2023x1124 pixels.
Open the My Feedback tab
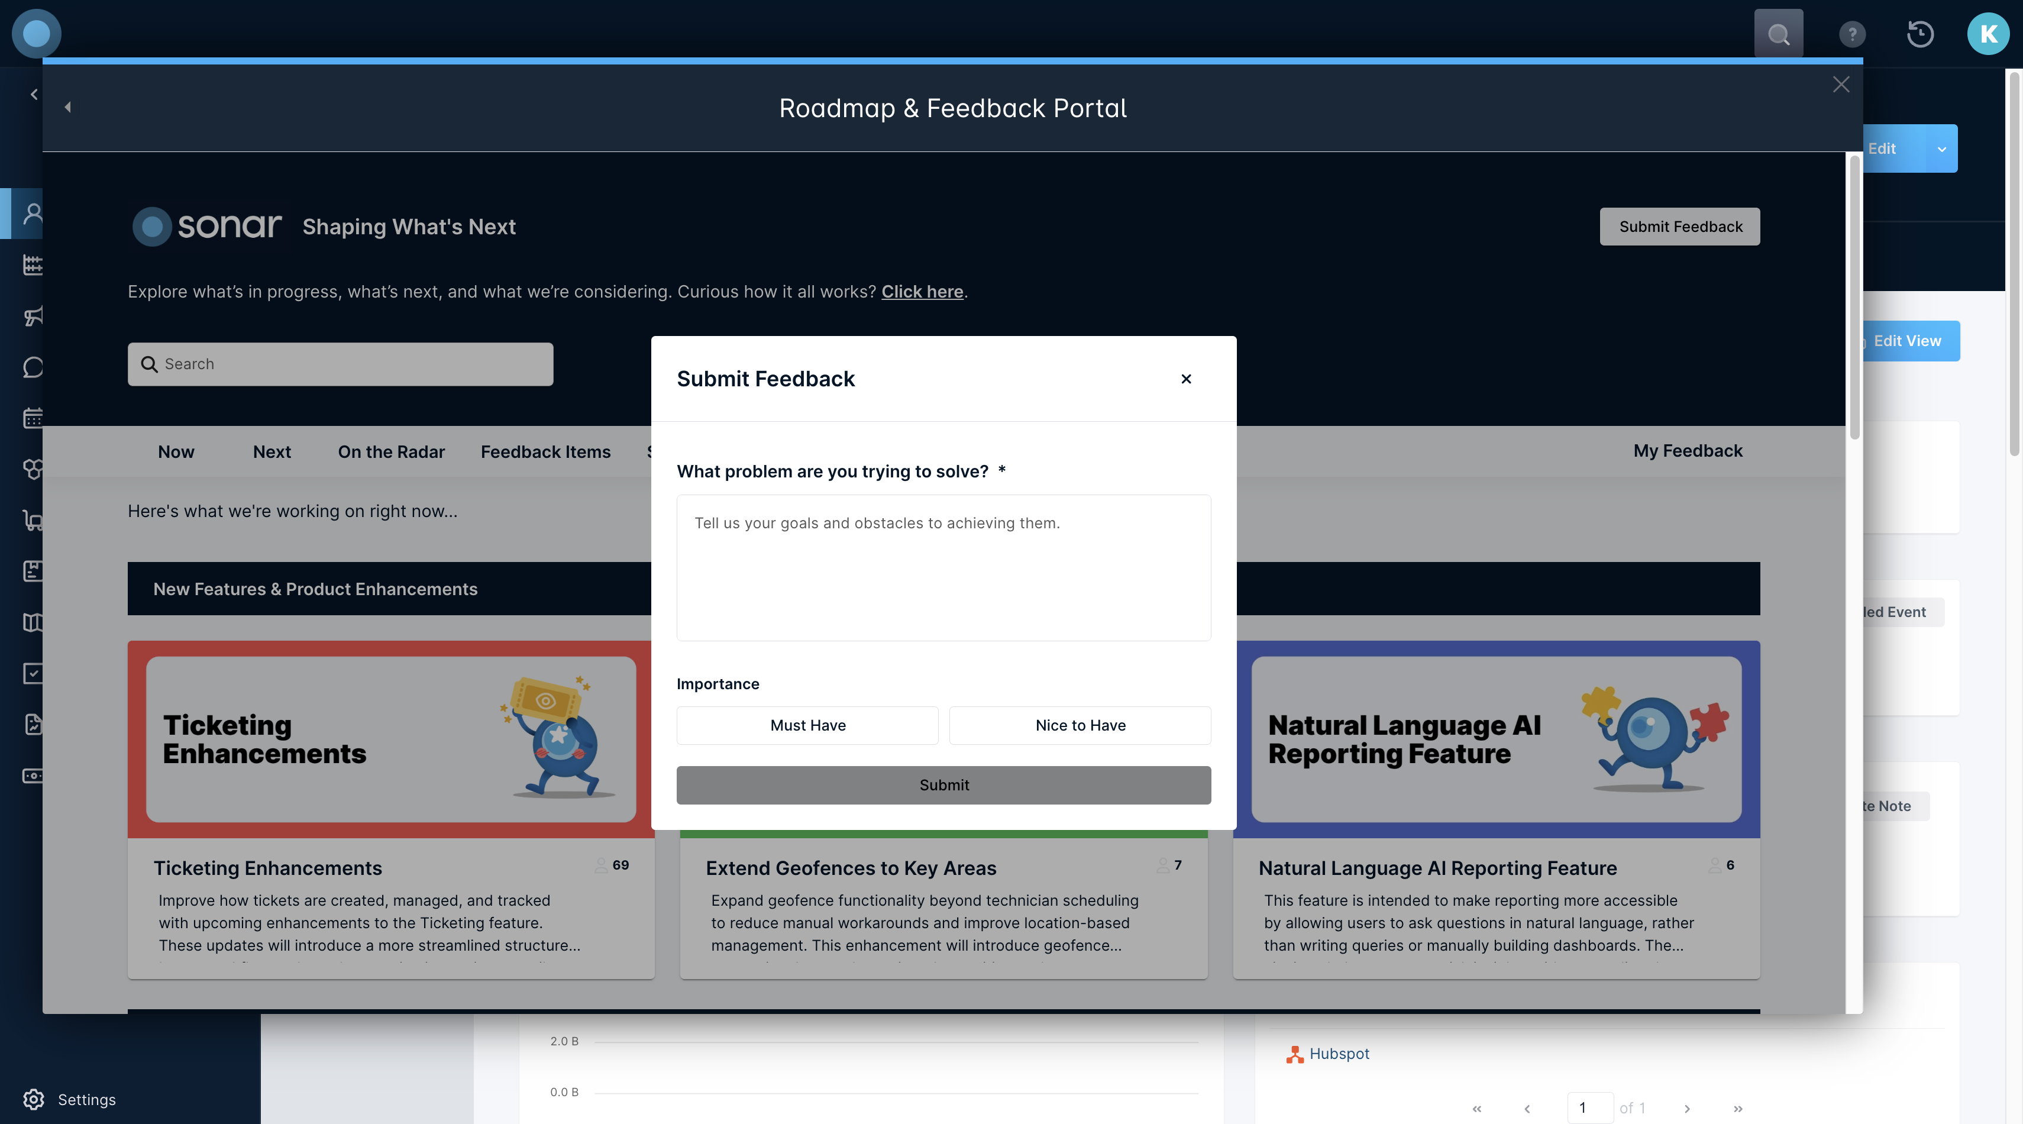(x=1688, y=451)
